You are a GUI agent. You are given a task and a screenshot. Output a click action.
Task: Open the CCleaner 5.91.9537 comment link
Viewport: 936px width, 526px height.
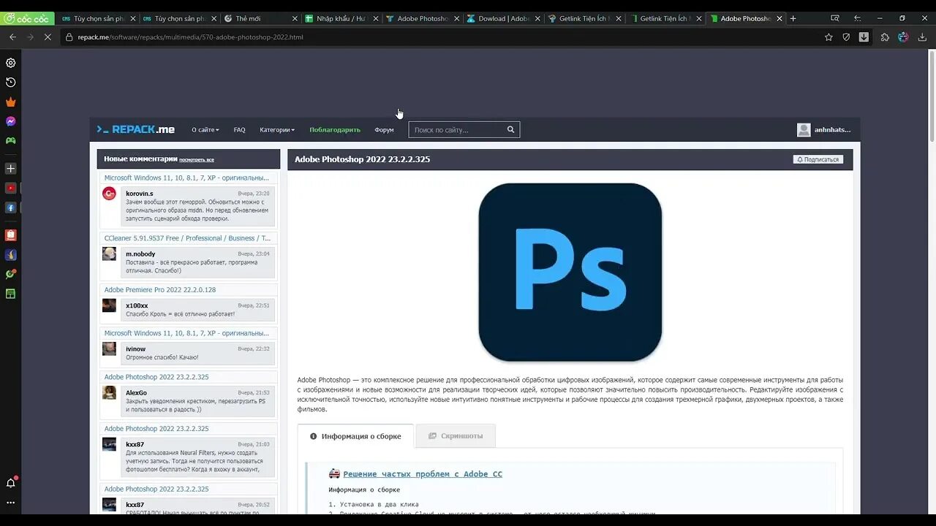(187, 238)
